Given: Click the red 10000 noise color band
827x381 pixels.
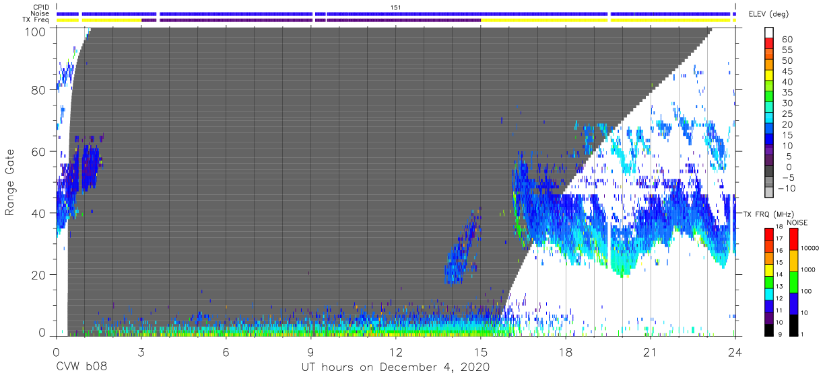Looking at the screenshot, I should click(x=793, y=239).
